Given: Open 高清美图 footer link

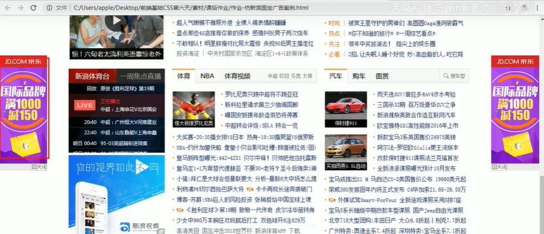Looking at the screenshot, I should [187, 231].
